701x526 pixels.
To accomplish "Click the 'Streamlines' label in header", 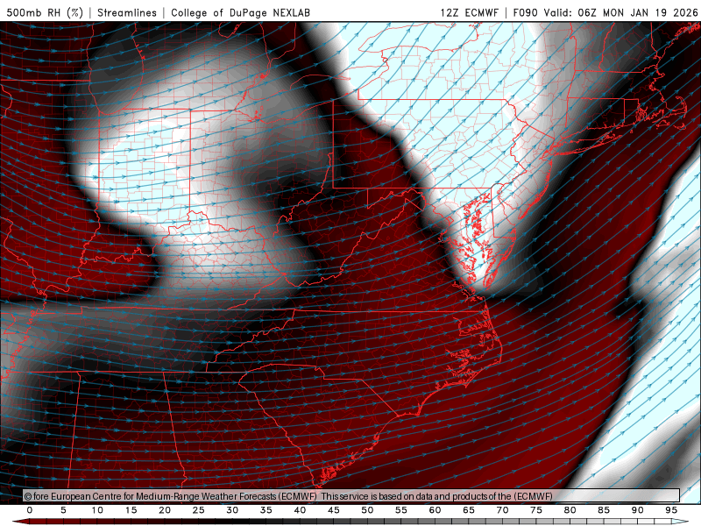I will point(127,12).
